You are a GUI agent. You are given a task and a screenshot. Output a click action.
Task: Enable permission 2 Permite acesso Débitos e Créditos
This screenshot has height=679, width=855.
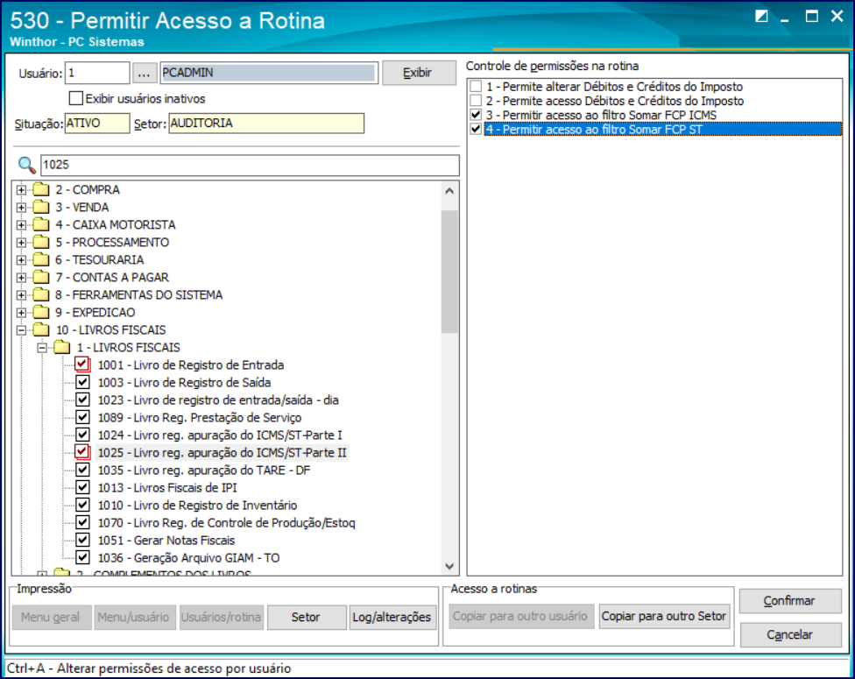point(476,101)
